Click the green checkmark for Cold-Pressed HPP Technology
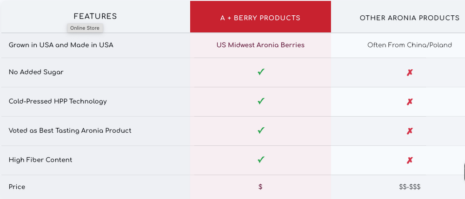This screenshot has height=199, width=465. coord(261,101)
